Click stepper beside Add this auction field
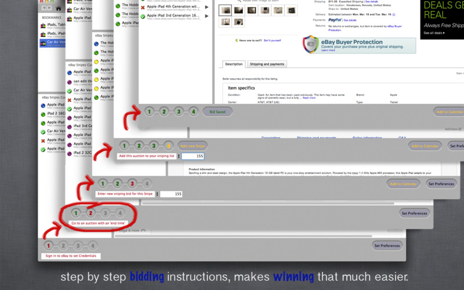This screenshot has height=290, width=464. [179, 156]
